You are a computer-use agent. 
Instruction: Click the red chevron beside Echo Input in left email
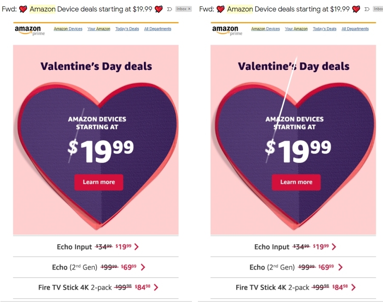pyautogui.click(x=137, y=247)
